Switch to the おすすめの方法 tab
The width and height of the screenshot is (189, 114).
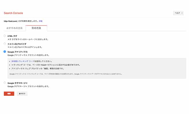[15, 28]
